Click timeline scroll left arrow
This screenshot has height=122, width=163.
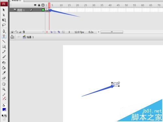98,32
